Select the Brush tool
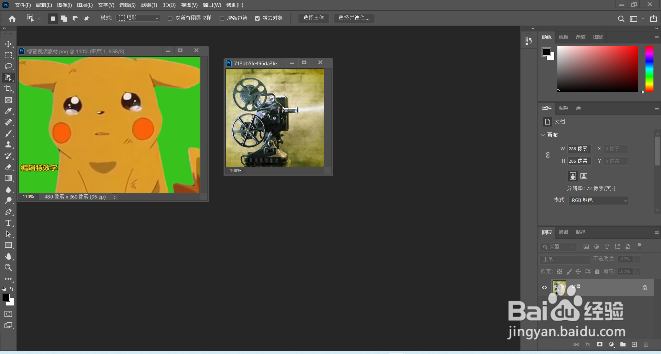Viewport: 661px width, 354px height. click(x=8, y=133)
